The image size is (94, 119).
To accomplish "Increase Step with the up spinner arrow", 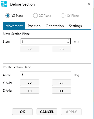I will pos(68,40).
